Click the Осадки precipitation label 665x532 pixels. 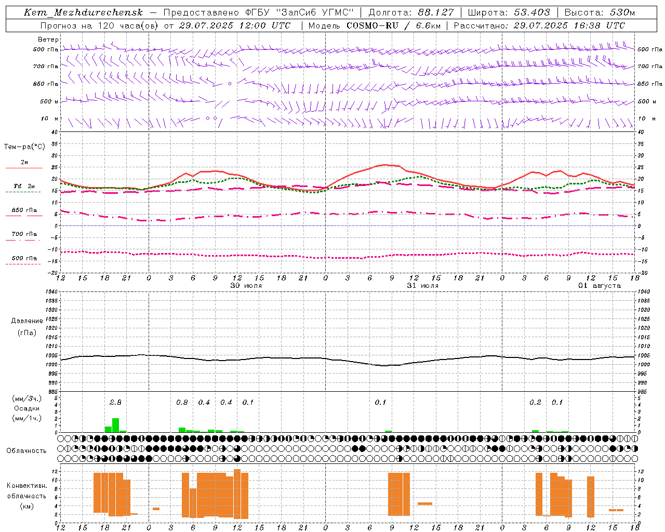[27, 408]
